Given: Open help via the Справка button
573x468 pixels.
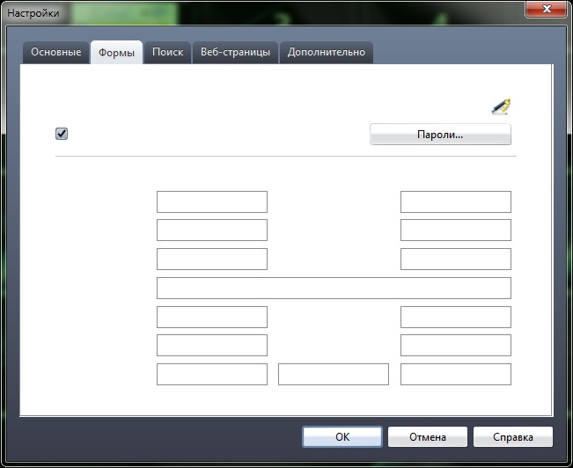Looking at the screenshot, I should [513, 437].
